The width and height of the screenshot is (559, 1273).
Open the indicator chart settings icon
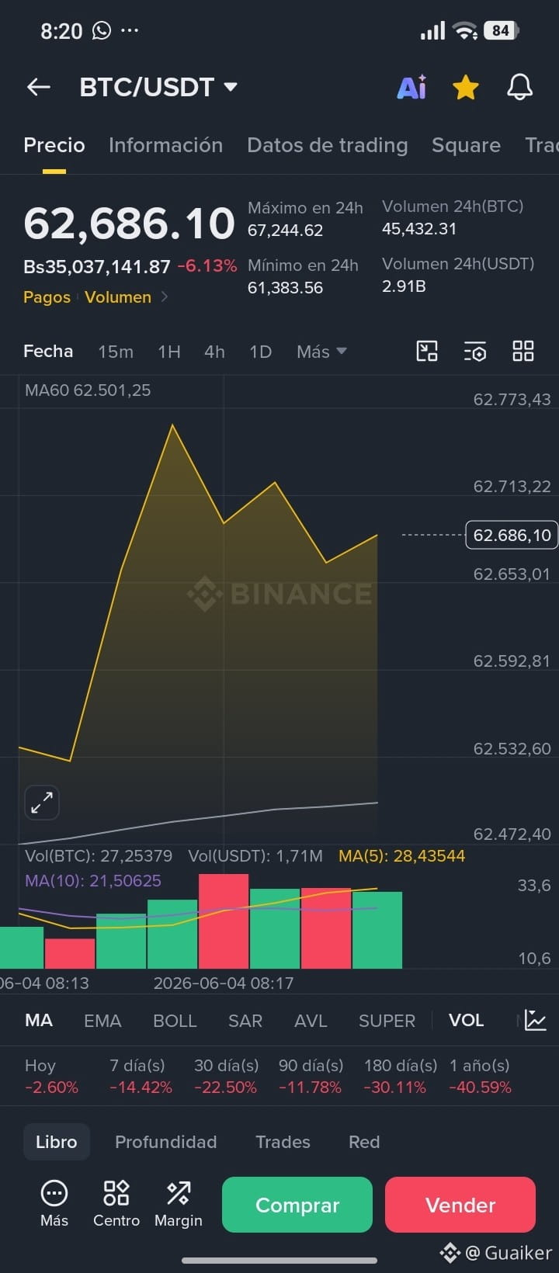[x=536, y=1020]
